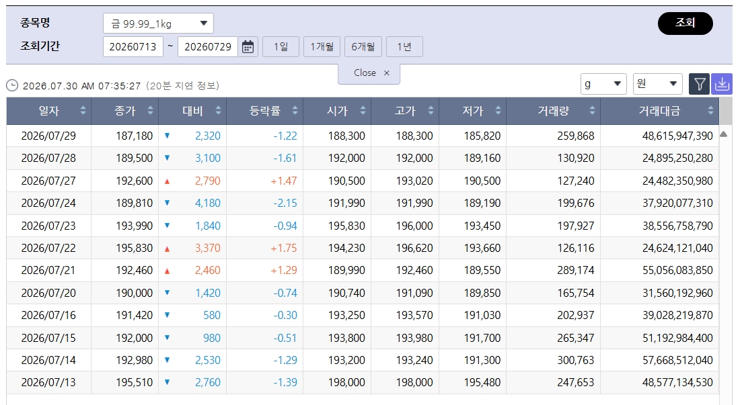Sort table by 종가 column arrows
Image resolution: width=742 pixels, height=405 pixels.
point(151,111)
